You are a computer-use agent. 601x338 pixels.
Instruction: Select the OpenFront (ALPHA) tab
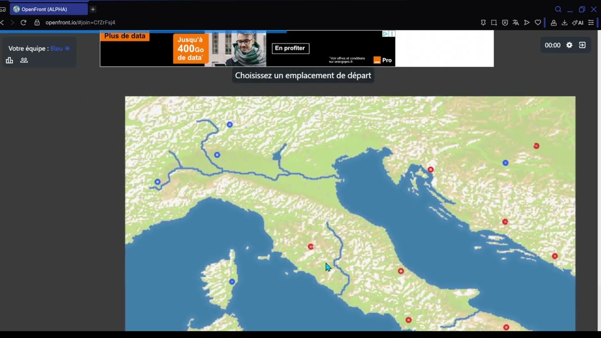(x=49, y=9)
